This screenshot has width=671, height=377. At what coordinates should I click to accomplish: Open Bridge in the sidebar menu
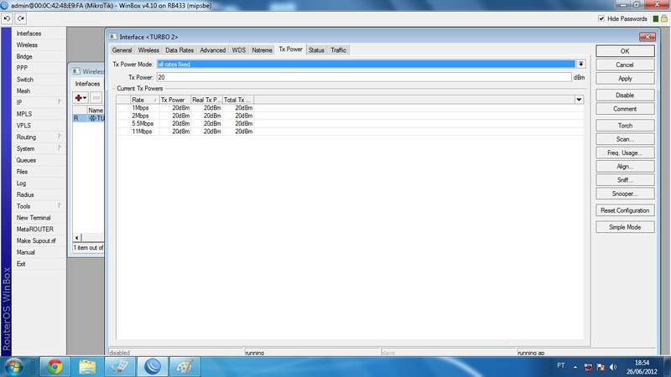pos(24,56)
